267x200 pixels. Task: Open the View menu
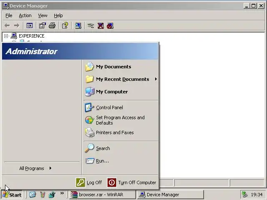43,15
